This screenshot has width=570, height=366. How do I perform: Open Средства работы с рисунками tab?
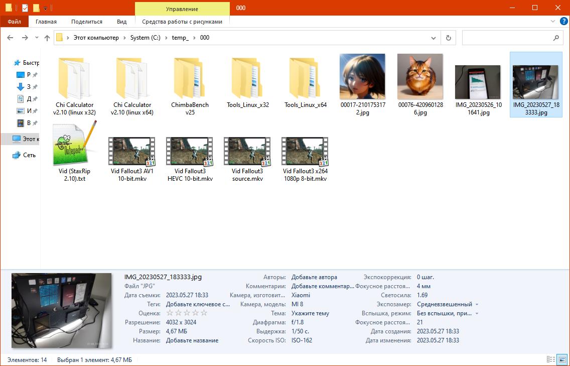[x=182, y=22]
